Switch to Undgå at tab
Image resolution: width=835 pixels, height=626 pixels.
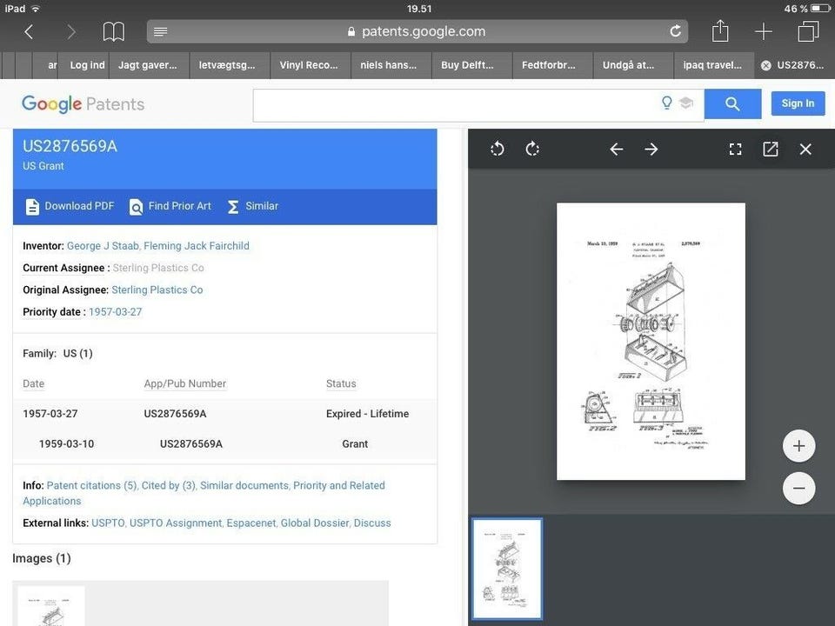click(x=633, y=65)
